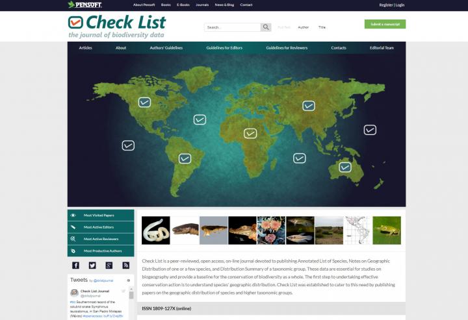The image size is (468, 320).
Task: Open the Editorial Team menu item
Action: point(382,48)
